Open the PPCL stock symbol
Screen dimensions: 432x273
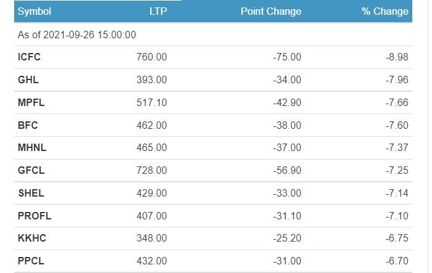click(31, 261)
